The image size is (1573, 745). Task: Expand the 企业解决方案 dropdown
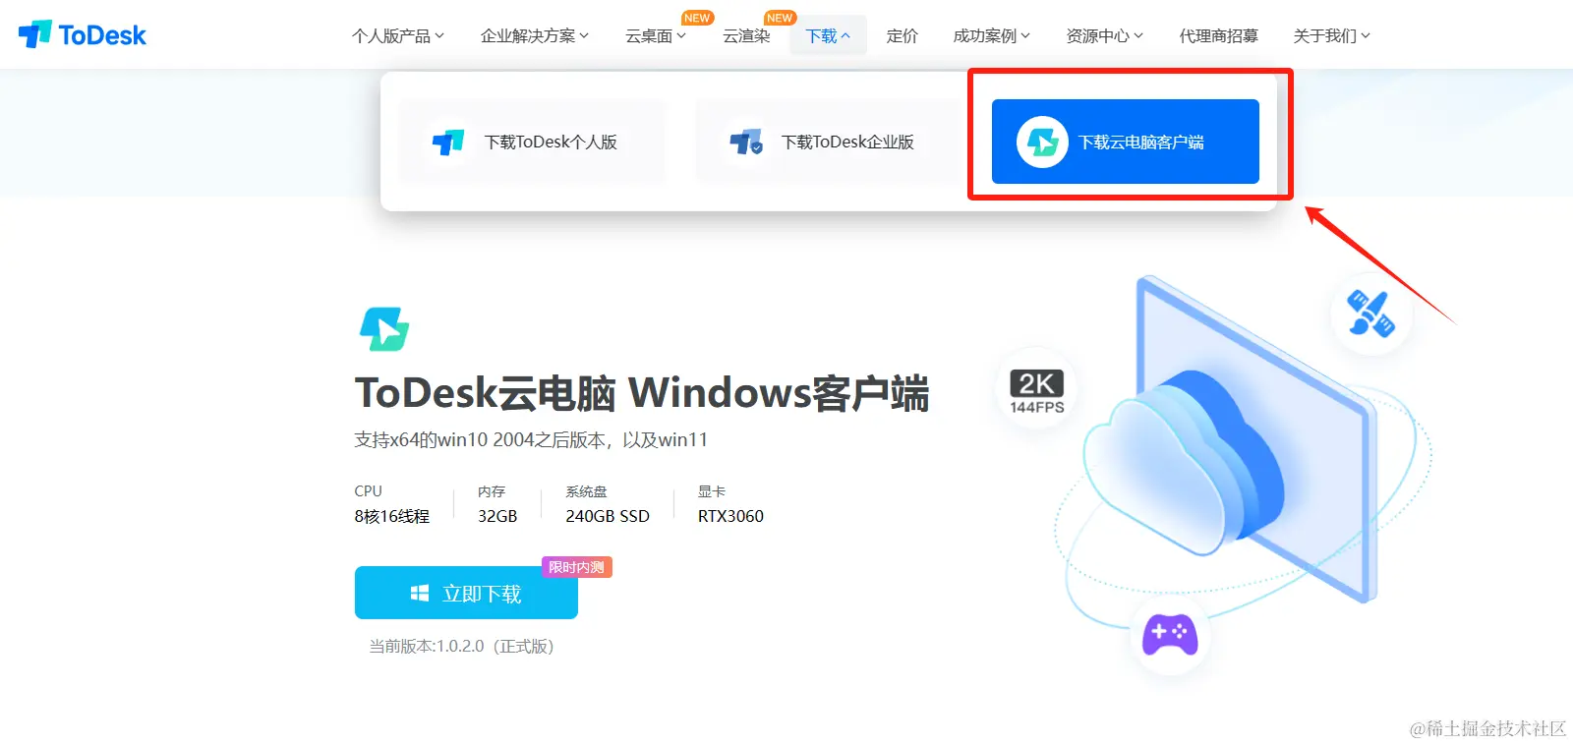click(535, 36)
